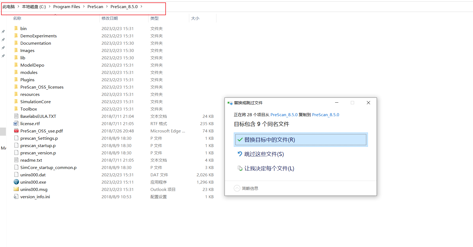Click the RTF 格式 type cell

click(159, 123)
